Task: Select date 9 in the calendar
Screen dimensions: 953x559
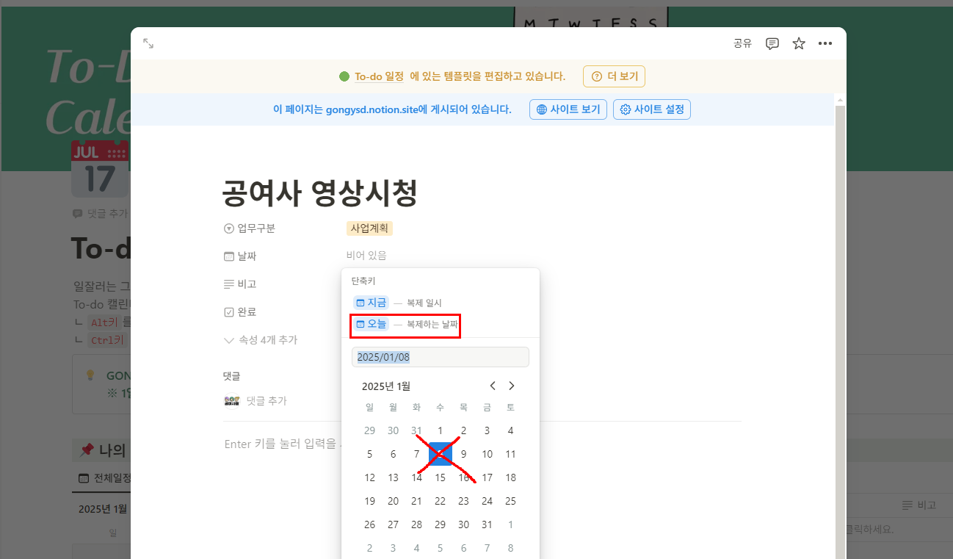Action: [x=463, y=454]
